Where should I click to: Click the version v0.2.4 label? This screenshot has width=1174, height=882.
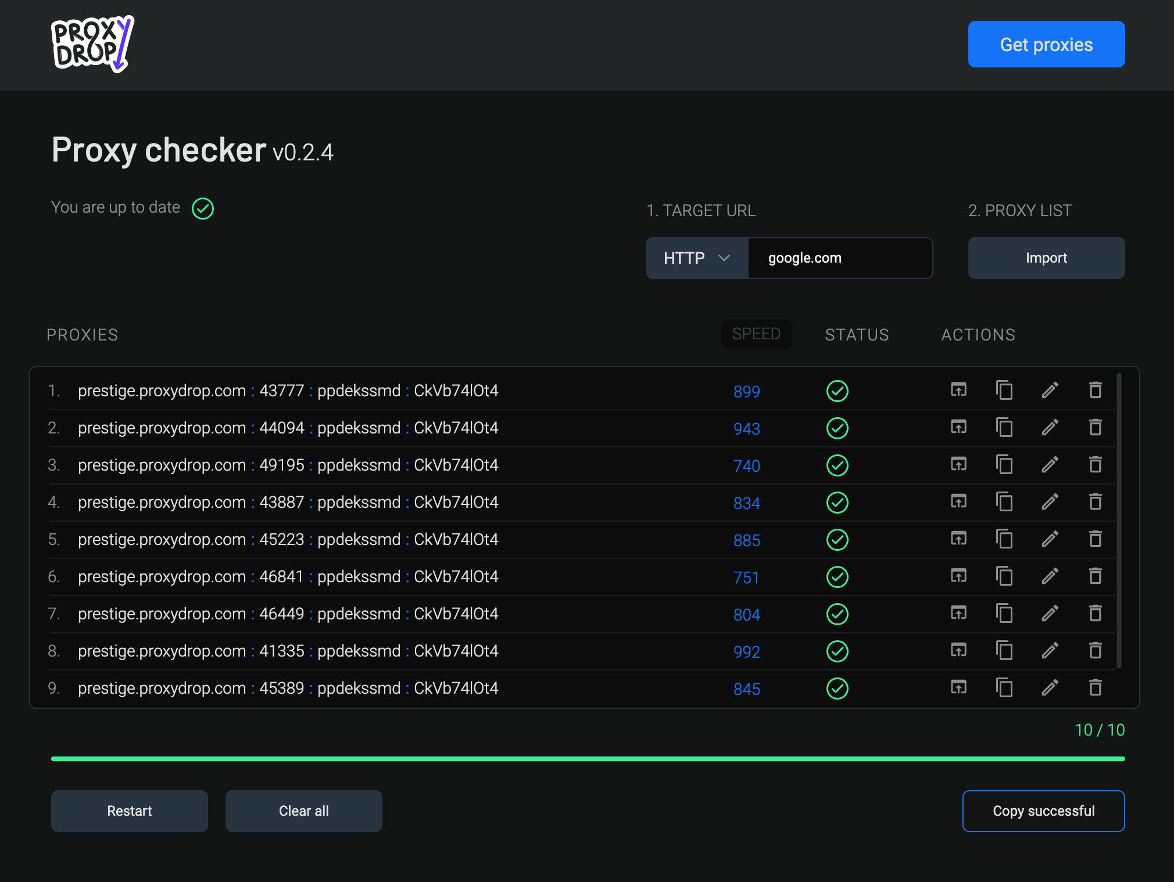click(x=303, y=153)
